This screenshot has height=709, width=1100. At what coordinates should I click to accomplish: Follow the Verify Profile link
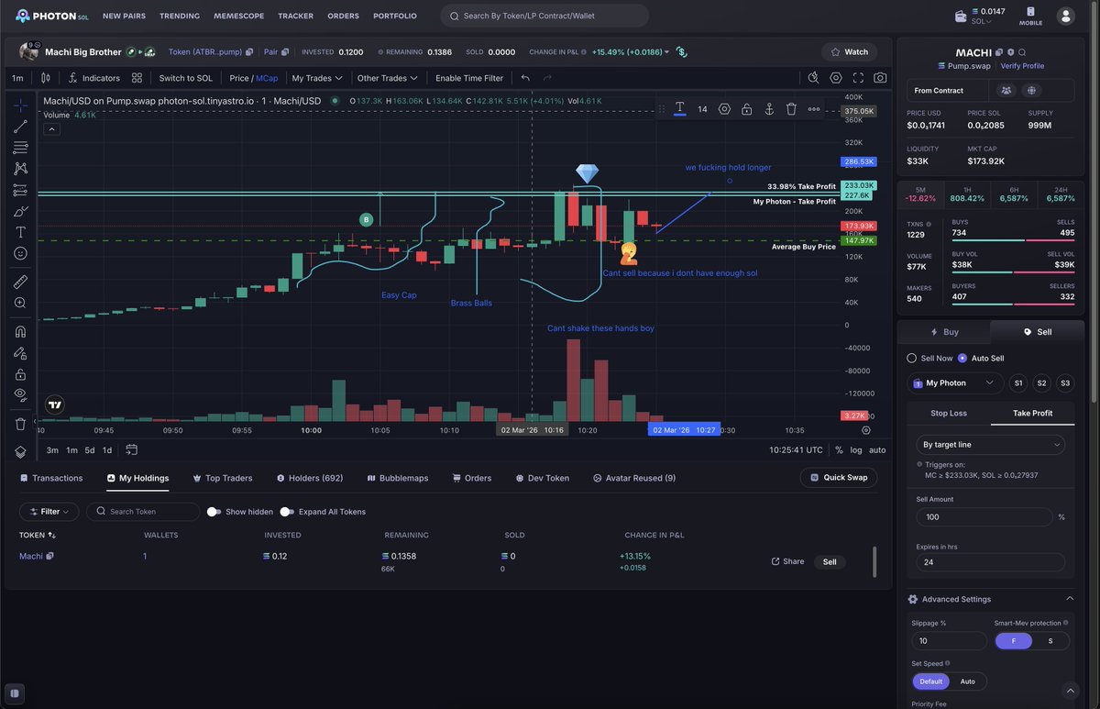point(1022,66)
